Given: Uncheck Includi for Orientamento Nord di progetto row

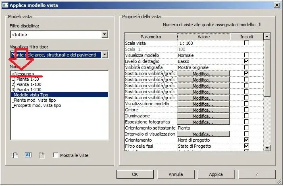Looking at the screenshot, I should coord(246,140).
